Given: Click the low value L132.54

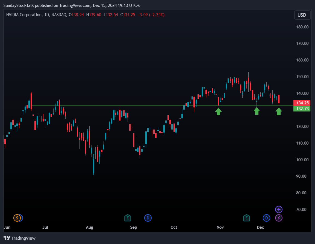Looking at the screenshot, I should (x=111, y=15).
